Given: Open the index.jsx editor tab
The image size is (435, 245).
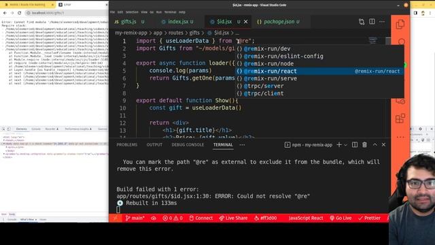Looking at the screenshot, I should pyautogui.click(x=177, y=22).
